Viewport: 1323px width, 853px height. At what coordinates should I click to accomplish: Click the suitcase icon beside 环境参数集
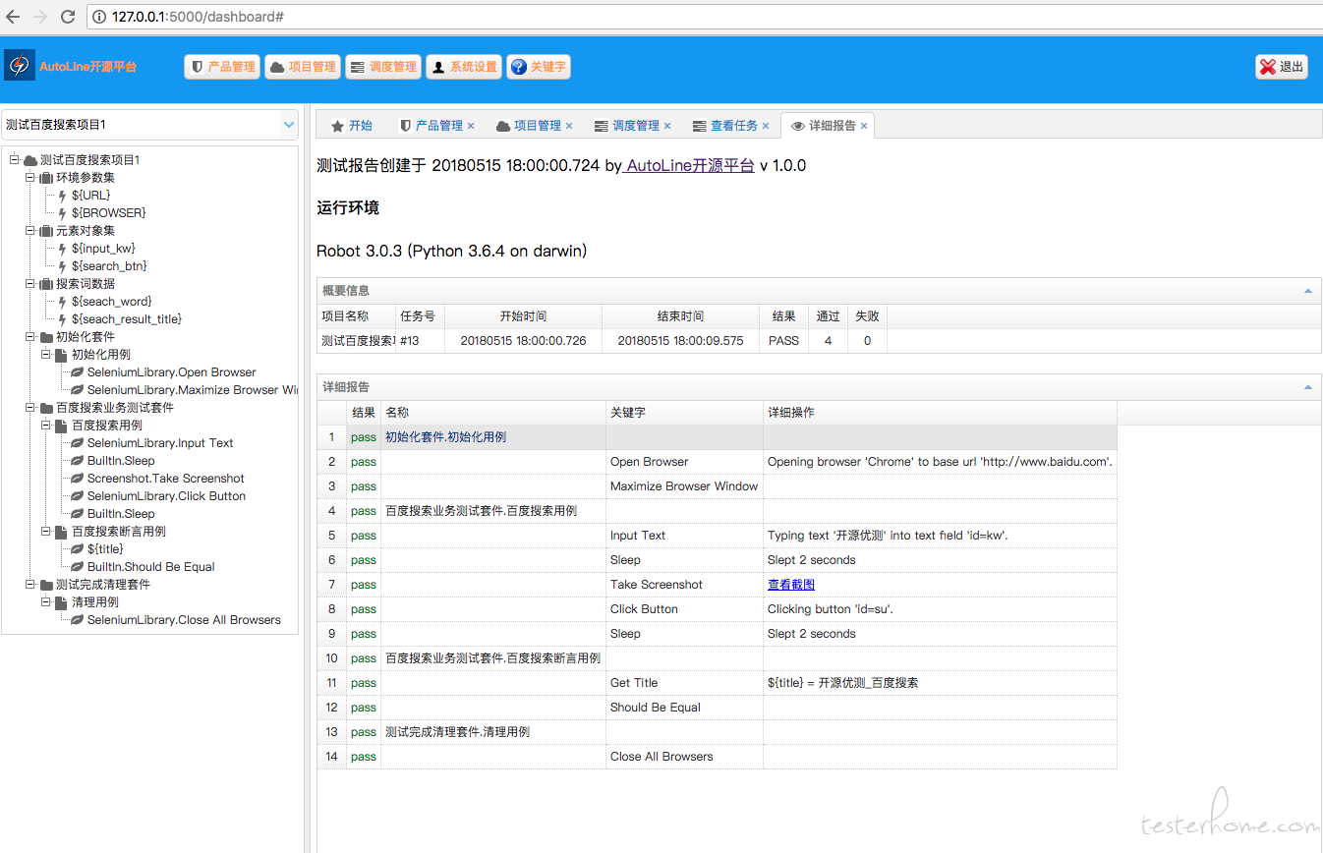[x=45, y=178]
